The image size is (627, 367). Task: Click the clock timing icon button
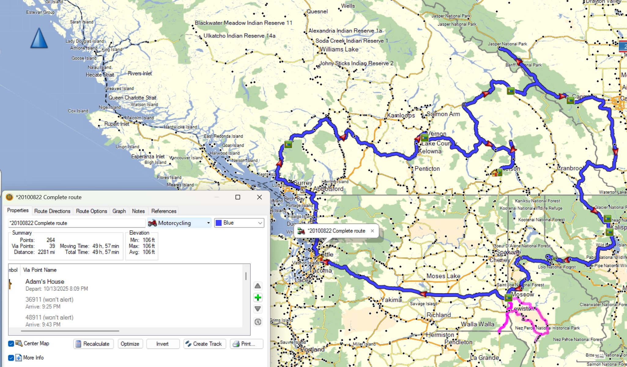pos(258,322)
